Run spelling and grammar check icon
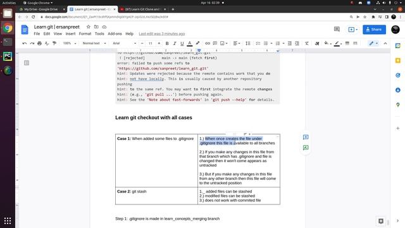This screenshot has width=405, height=228. pos(47,43)
